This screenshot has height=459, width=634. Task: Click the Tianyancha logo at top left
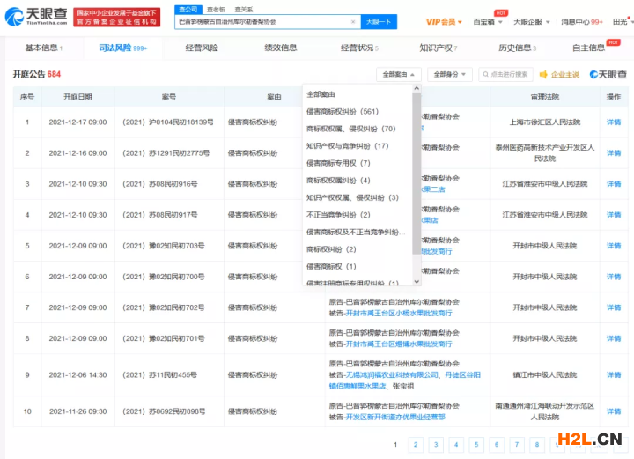36,16
